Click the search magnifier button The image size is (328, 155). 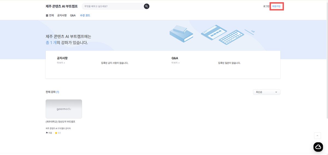[147, 6]
